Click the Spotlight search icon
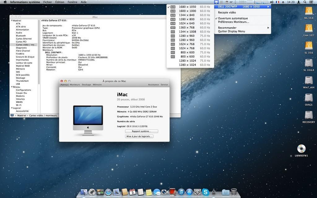 tap(305, 2)
